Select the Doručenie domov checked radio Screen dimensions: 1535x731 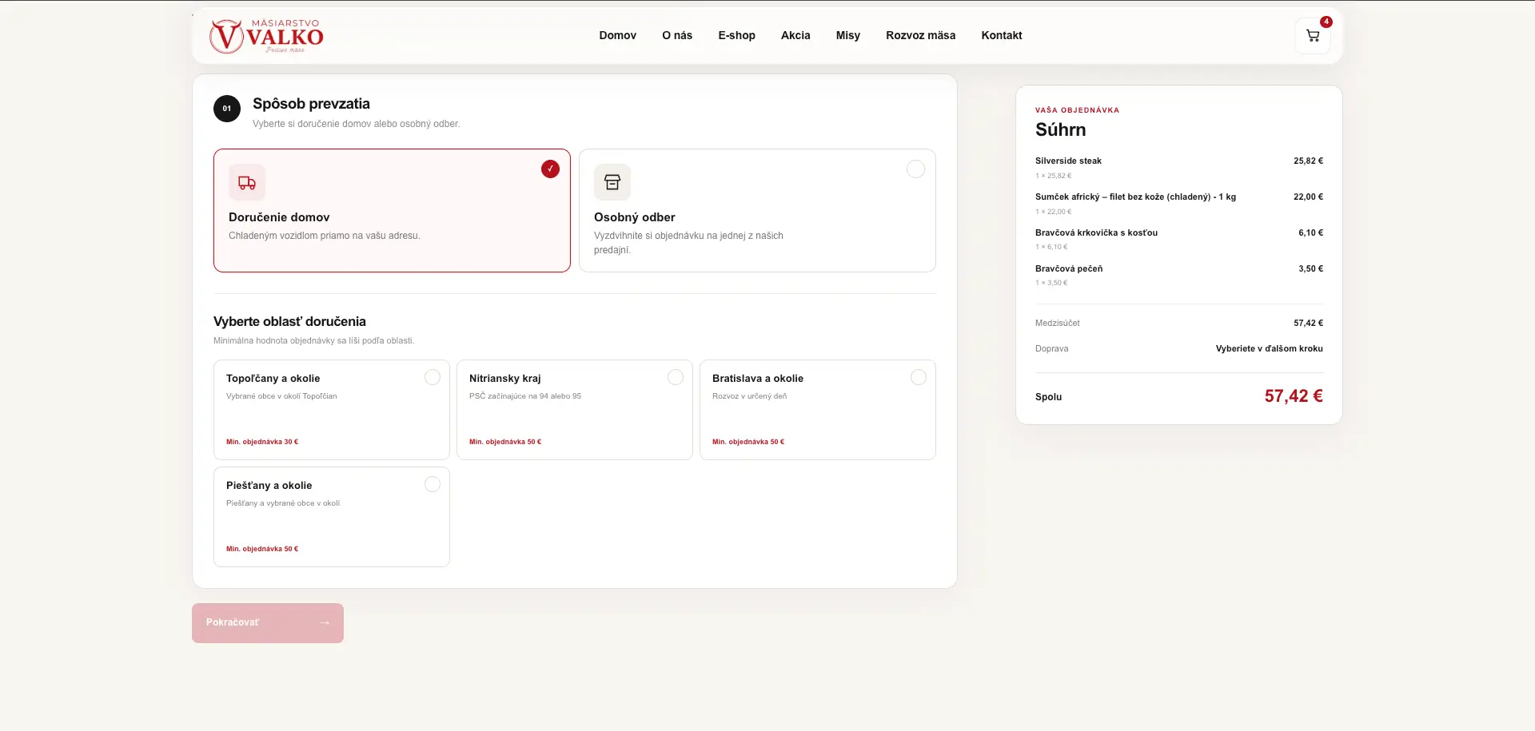click(550, 169)
